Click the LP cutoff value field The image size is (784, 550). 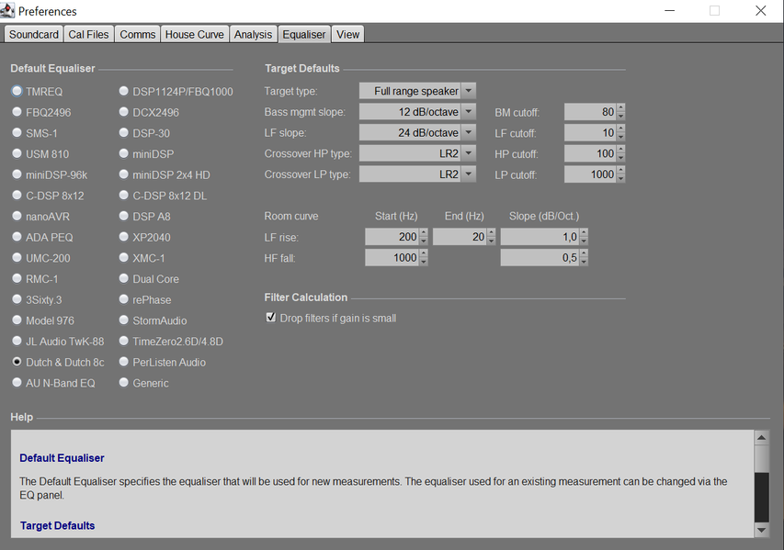pos(590,174)
